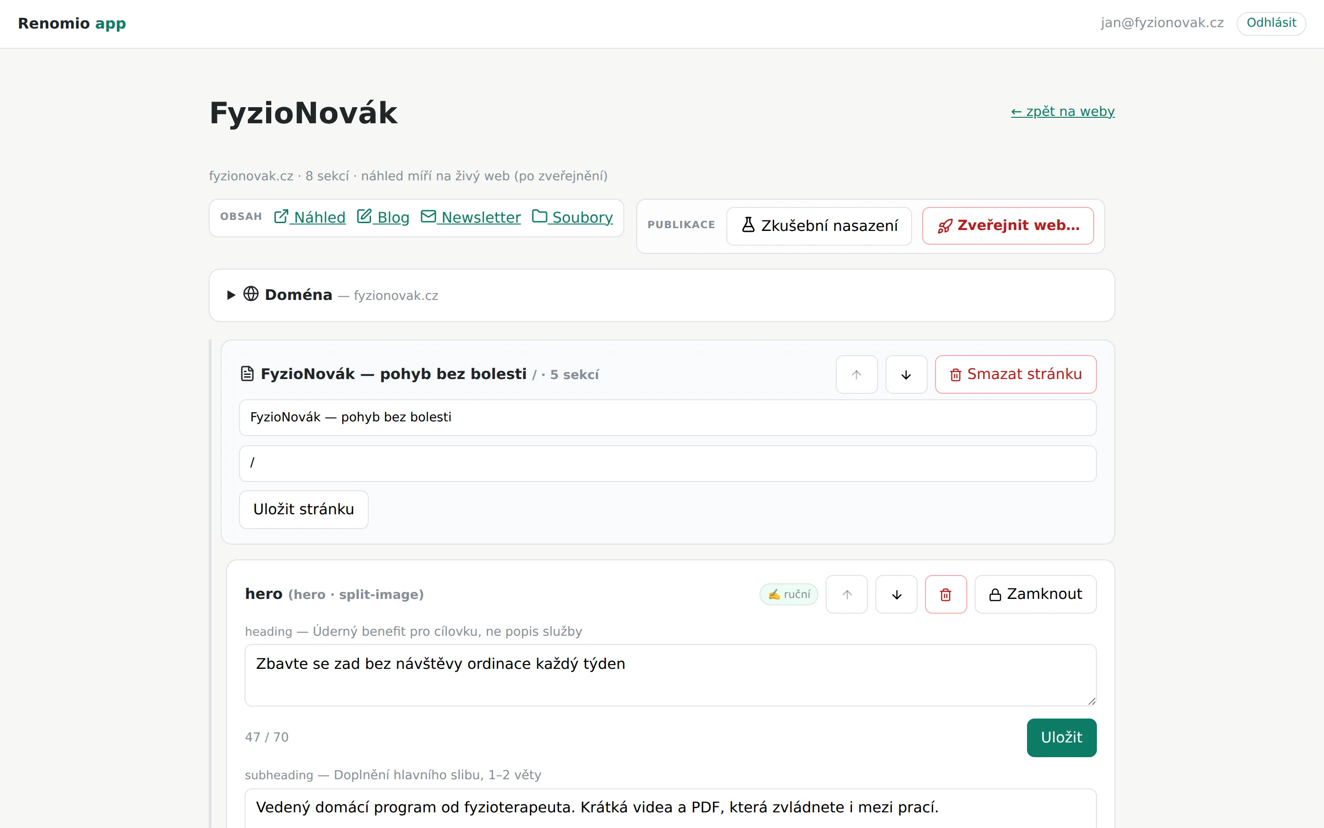Image resolution: width=1324 pixels, height=828 pixels.
Task: Click the PUBLIKACE label
Action: (682, 225)
